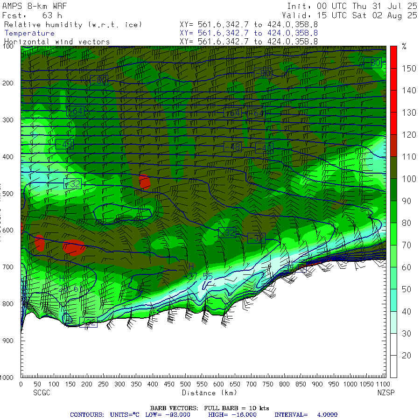Select the "Distance (km)" axis title
The image size is (420, 420).
pos(210,393)
